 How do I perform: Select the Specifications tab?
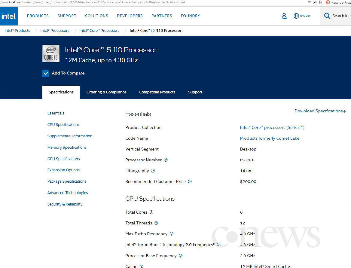tap(61, 92)
